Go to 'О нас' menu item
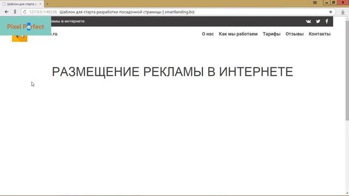 coord(208,34)
